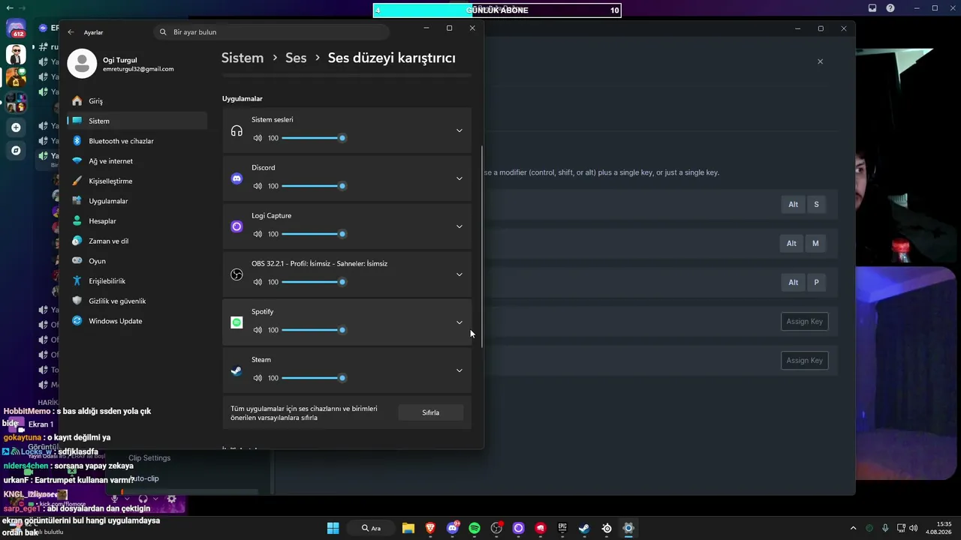Viewport: 961px width, 540px height.
Task: Expand the Spotify mixer options
Action: [x=459, y=322]
